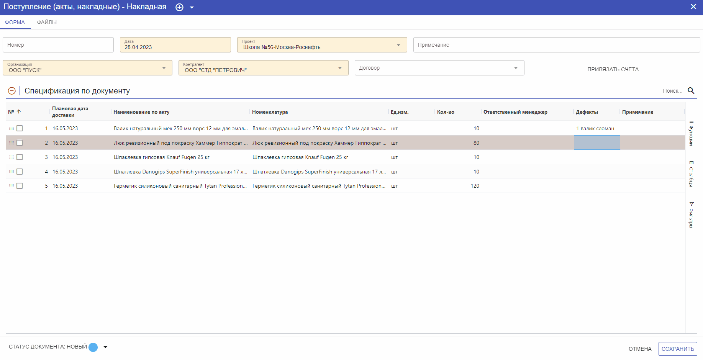Open the Функции side panel
This screenshot has width=703, height=360.
coord(691,133)
